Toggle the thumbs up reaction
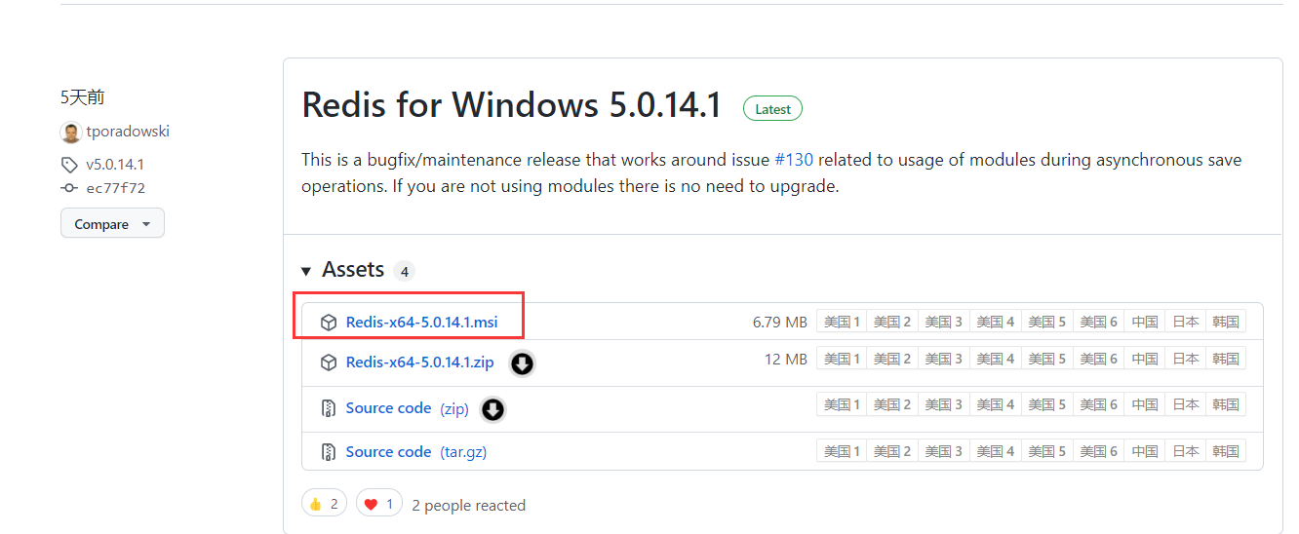 [x=324, y=504]
